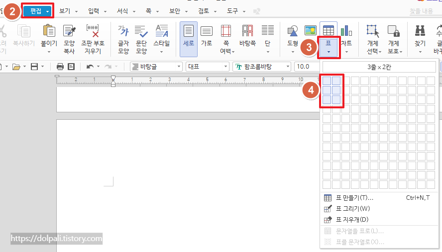Expand the undo history arrow
Screen dimensions: 442x252
[x=99, y=67]
